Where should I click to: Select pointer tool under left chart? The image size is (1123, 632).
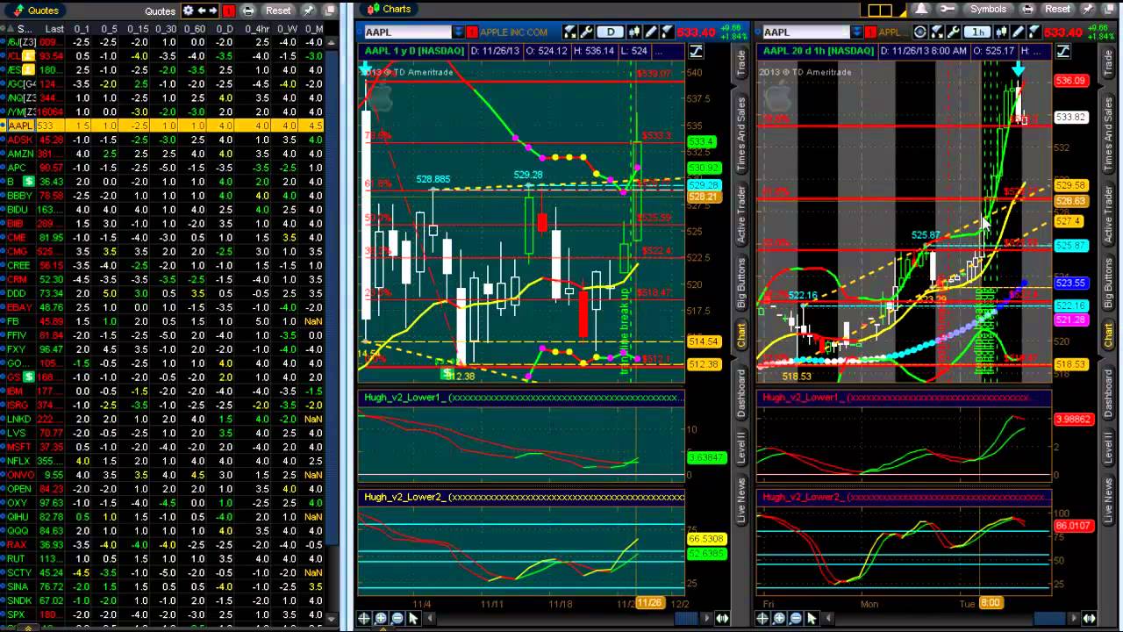point(413,618)
